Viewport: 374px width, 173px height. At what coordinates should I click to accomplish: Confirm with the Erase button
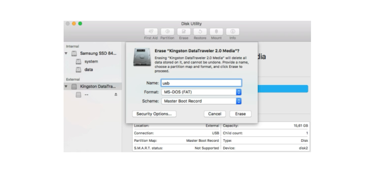tap(240, 114)
